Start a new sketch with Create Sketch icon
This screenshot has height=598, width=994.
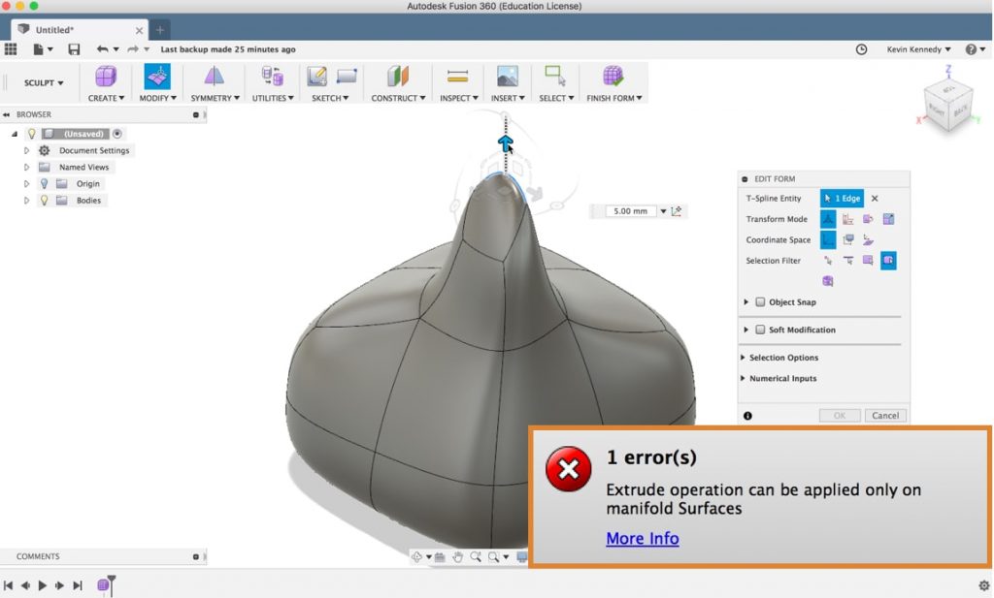coord(316,77)
